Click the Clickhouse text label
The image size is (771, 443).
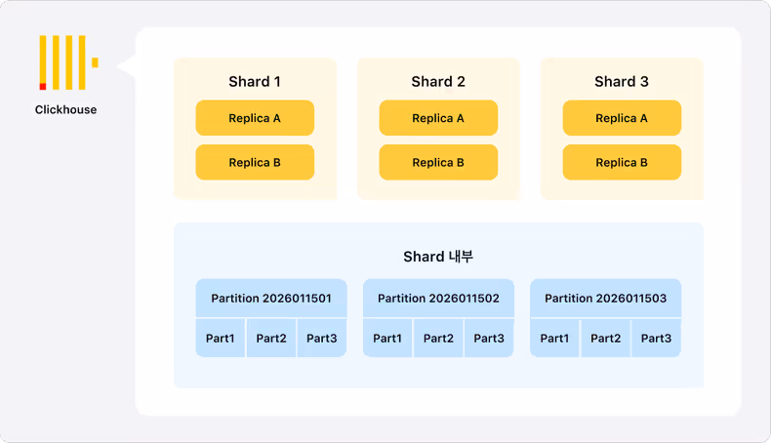(x=66, y=110)
